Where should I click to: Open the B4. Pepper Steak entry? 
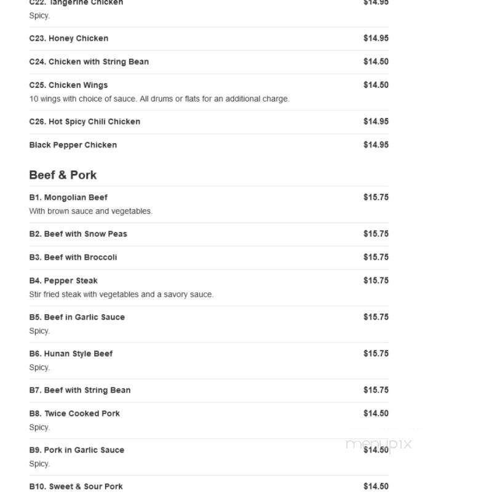click(209, 288)
